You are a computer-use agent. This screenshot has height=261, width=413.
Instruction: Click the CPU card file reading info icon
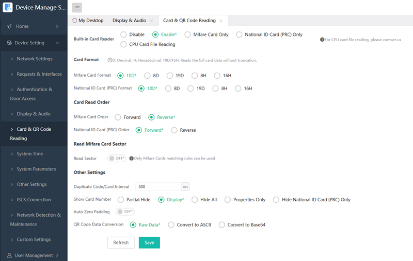click(x=322, y=40)
